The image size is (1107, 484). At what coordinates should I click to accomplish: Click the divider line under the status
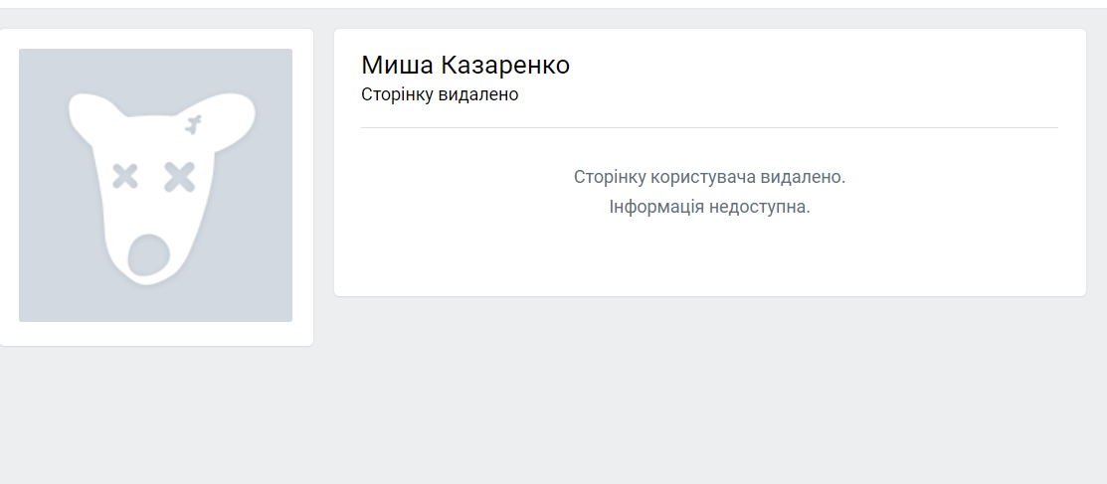click(x=709, y=128)
